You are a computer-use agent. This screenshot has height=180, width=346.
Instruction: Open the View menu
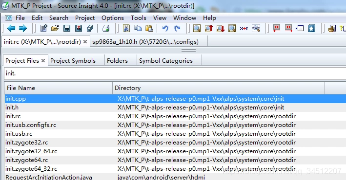pyautogui.click(x=160, y=18)
